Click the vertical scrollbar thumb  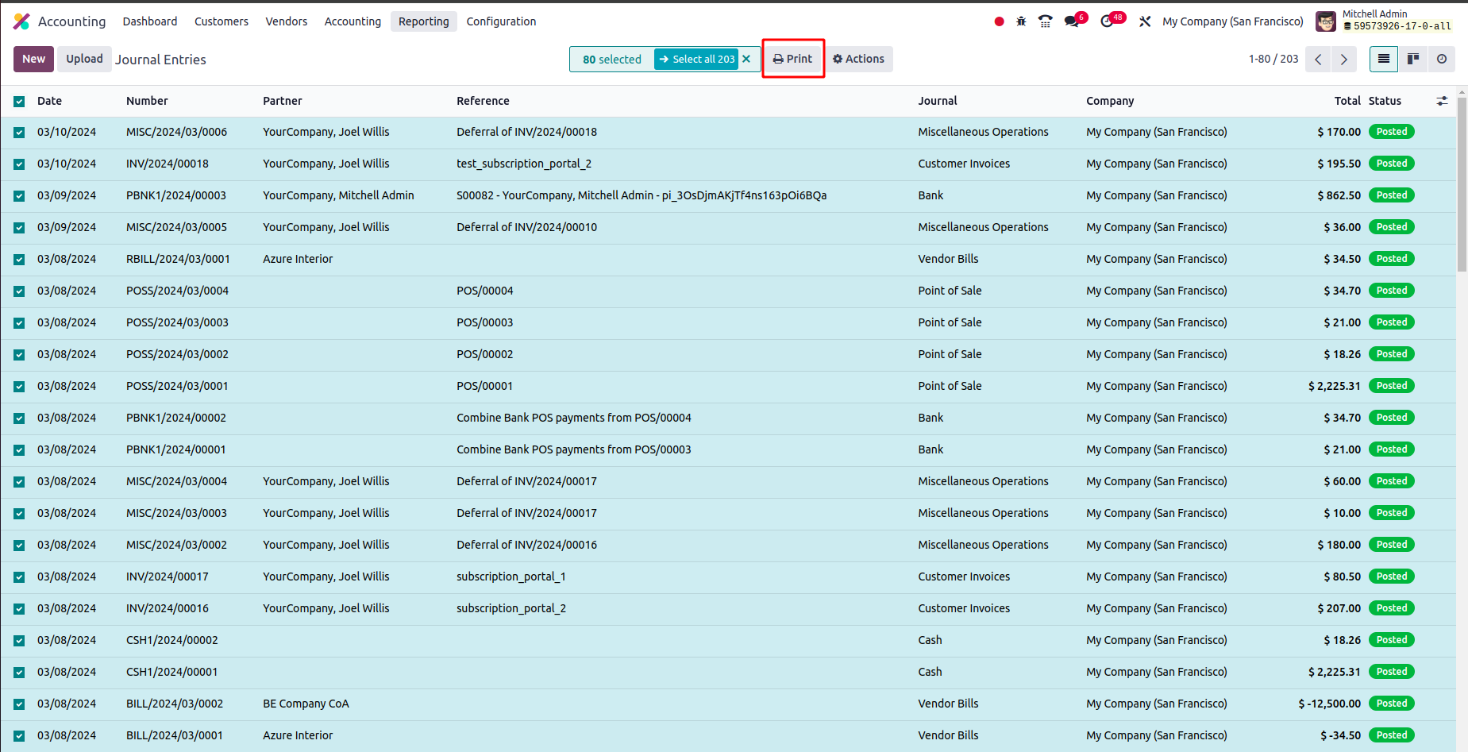pyautogui.click(x=1462, y=184)
